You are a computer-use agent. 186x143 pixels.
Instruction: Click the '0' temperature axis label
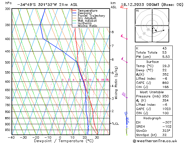click(x=60, y=137)
